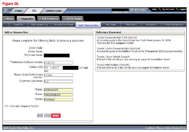
Task: Select the Diagnostics radio tab
Action: 26,19
